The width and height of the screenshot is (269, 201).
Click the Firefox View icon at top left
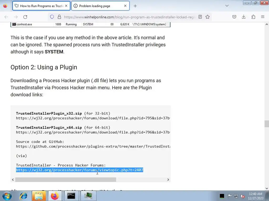coord(5,6)
